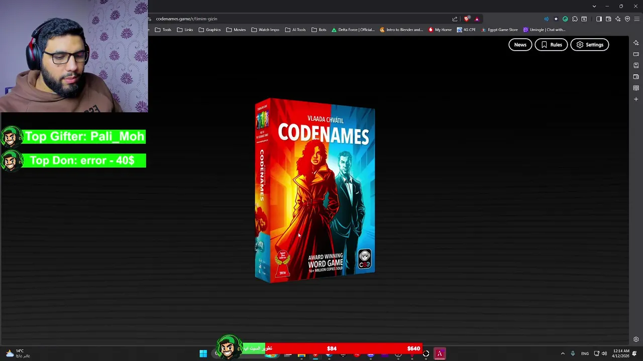Open the sidebar wallet icon
The width and height of the screenshot is (643, 361).
[636, 77]
